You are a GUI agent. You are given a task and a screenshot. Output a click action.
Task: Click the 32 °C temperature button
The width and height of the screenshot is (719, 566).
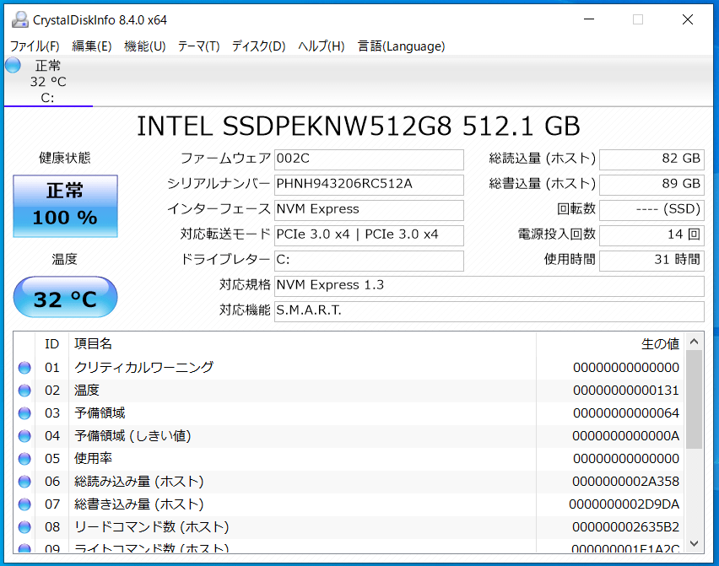pos(65,297)
